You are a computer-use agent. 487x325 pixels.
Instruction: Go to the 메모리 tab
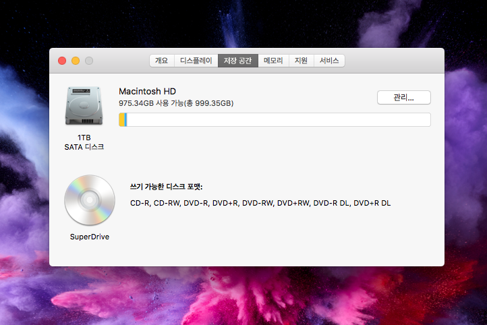(x=273, y=61)
